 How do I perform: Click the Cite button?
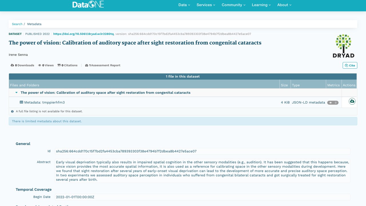350,65
